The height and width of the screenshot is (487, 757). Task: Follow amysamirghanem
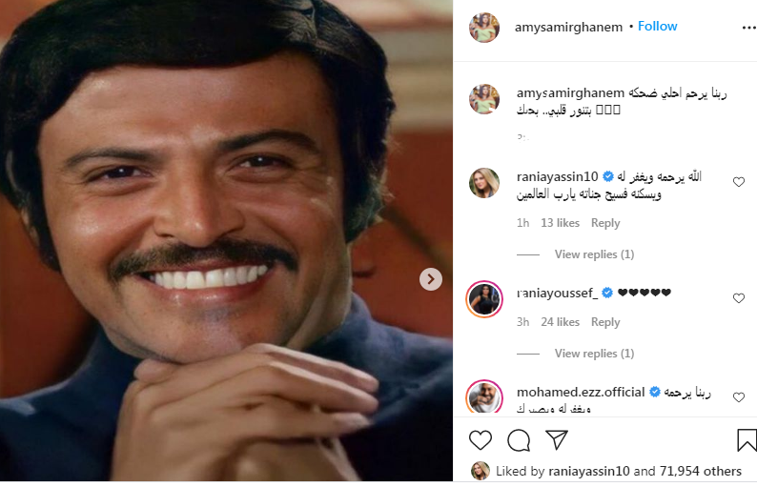[x=658, y=27]
